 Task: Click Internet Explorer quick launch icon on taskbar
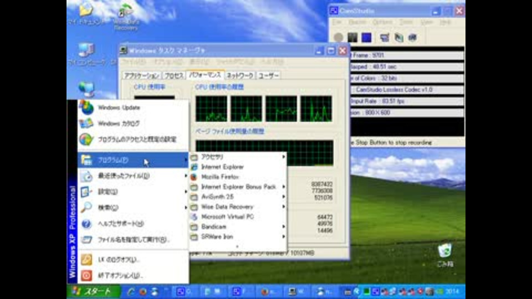[x=131, y=292]
